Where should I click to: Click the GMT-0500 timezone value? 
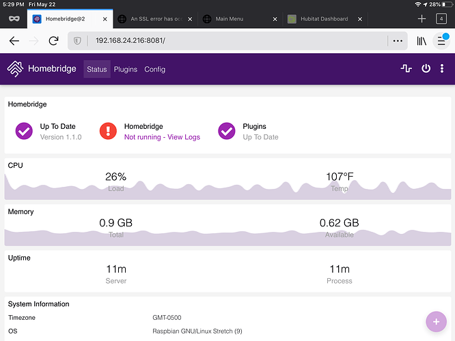167,318
